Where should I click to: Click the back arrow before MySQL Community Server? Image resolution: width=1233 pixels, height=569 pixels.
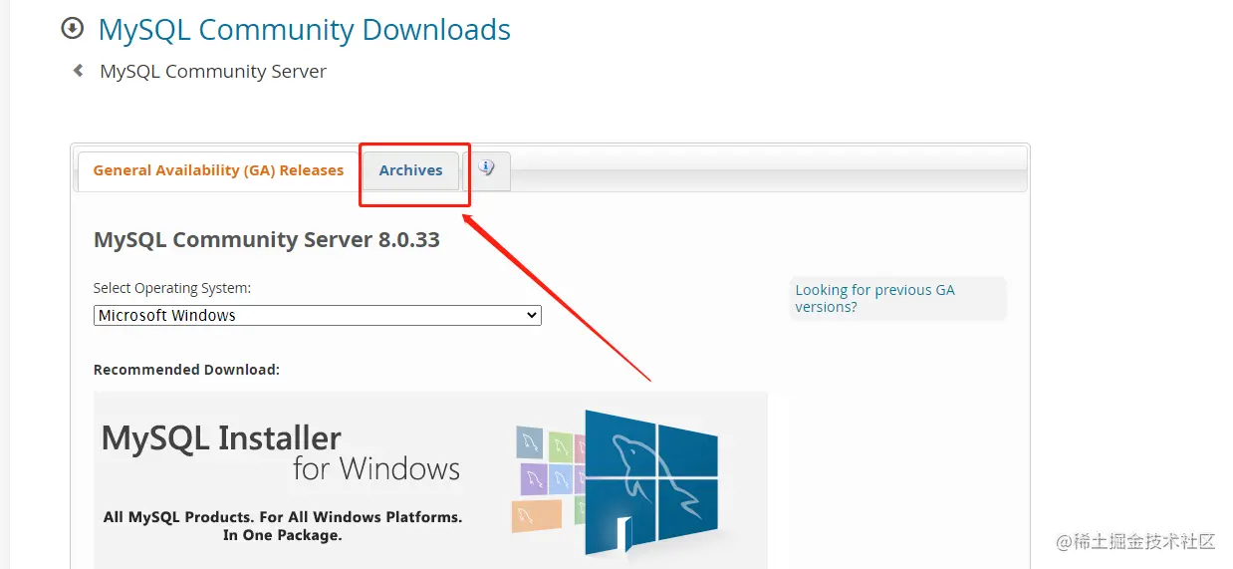click(x=78, y=71)
